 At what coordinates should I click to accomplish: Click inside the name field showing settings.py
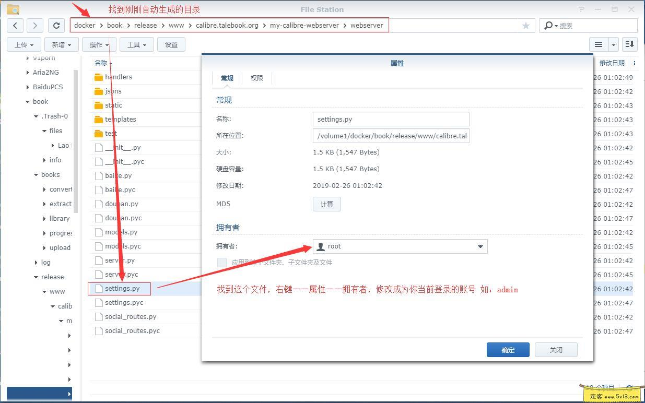(391, 119)
